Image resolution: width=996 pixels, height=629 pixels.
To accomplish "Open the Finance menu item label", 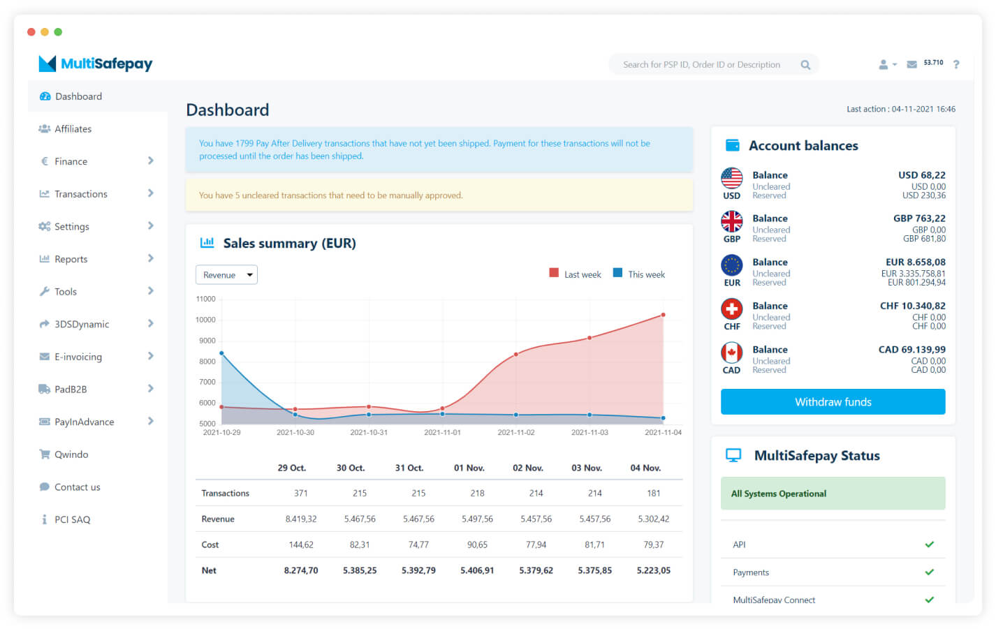I will (71, 161).
